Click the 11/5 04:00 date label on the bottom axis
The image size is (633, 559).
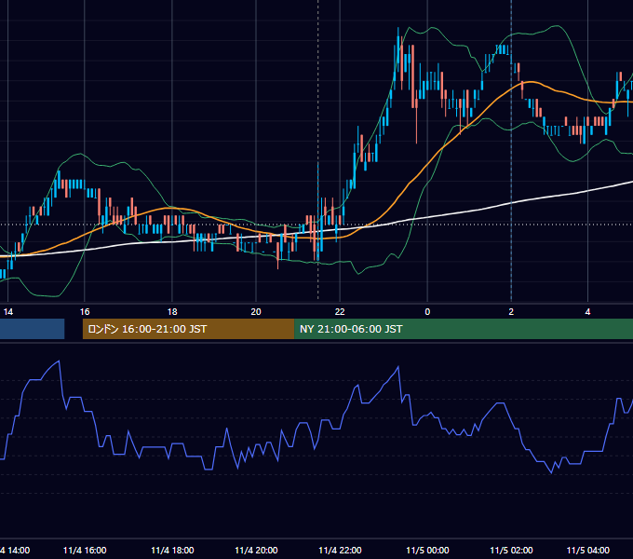click(587, 551)
